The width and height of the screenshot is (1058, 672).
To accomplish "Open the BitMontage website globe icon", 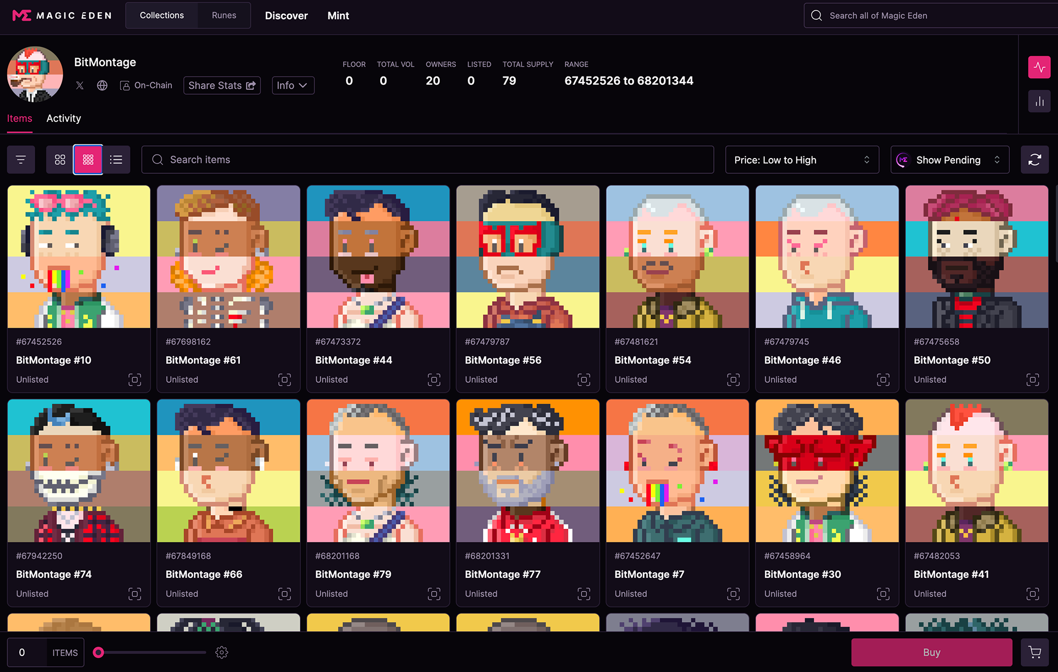I will (102, 85).
